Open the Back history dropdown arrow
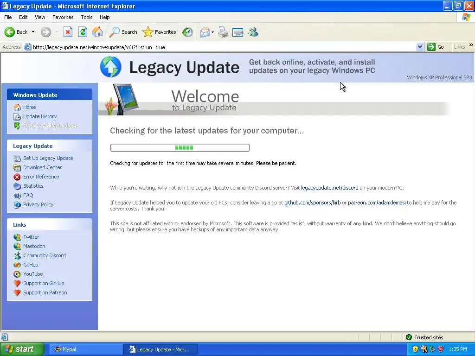 [33, 32]
